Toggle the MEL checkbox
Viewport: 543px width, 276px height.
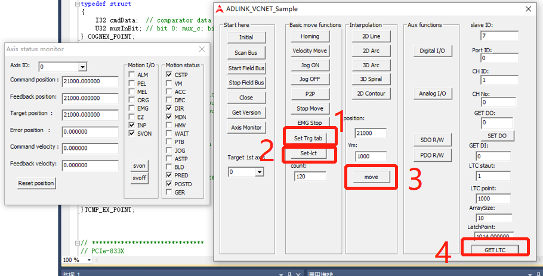[x=132, y=92]
